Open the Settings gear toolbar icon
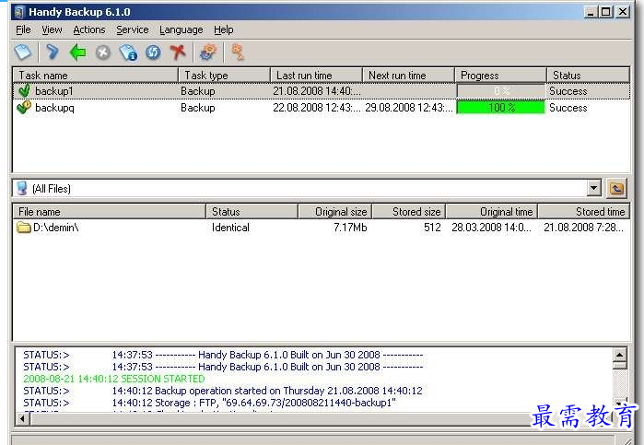 (208, 53)
